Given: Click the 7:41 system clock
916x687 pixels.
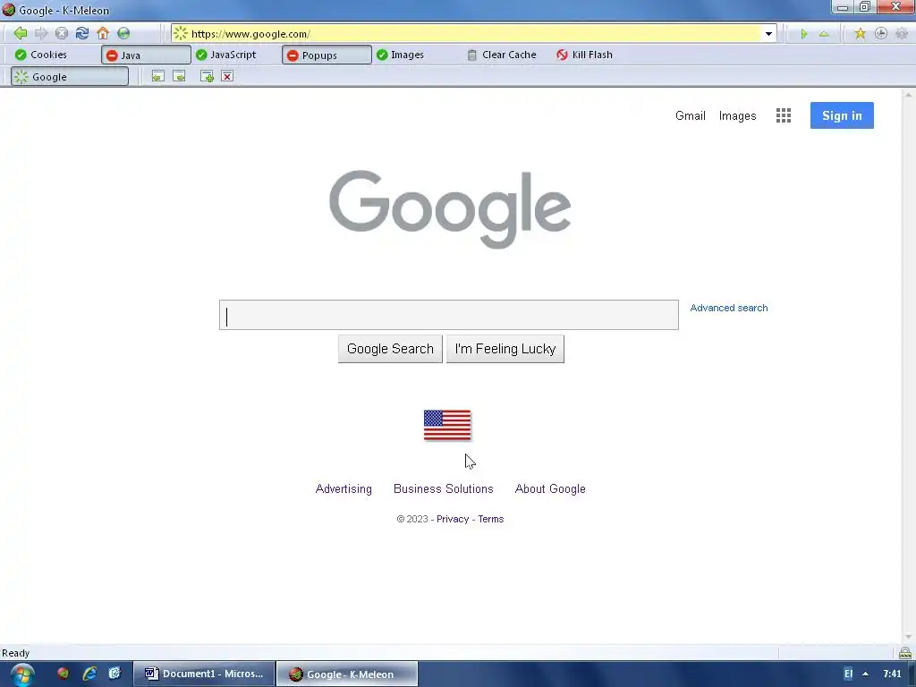Looking at the screenshot, I should 892,674.
